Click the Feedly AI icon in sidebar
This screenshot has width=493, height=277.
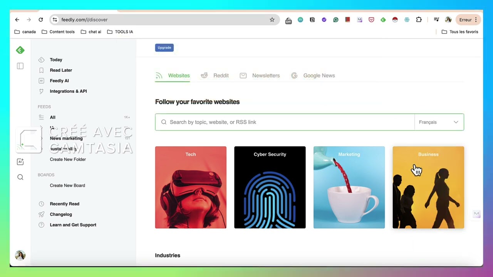point(41,81)
